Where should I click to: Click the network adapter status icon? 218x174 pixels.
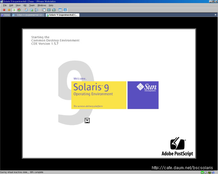pos(209,173)
